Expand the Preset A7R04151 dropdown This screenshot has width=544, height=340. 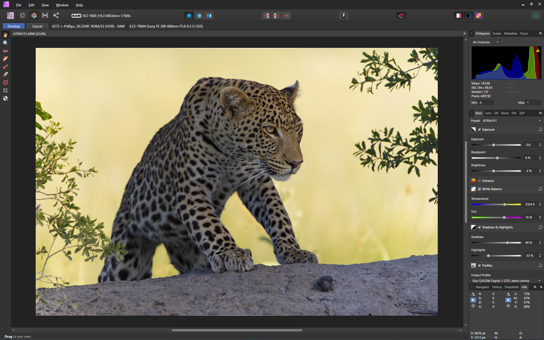click(x=511, y=121)
